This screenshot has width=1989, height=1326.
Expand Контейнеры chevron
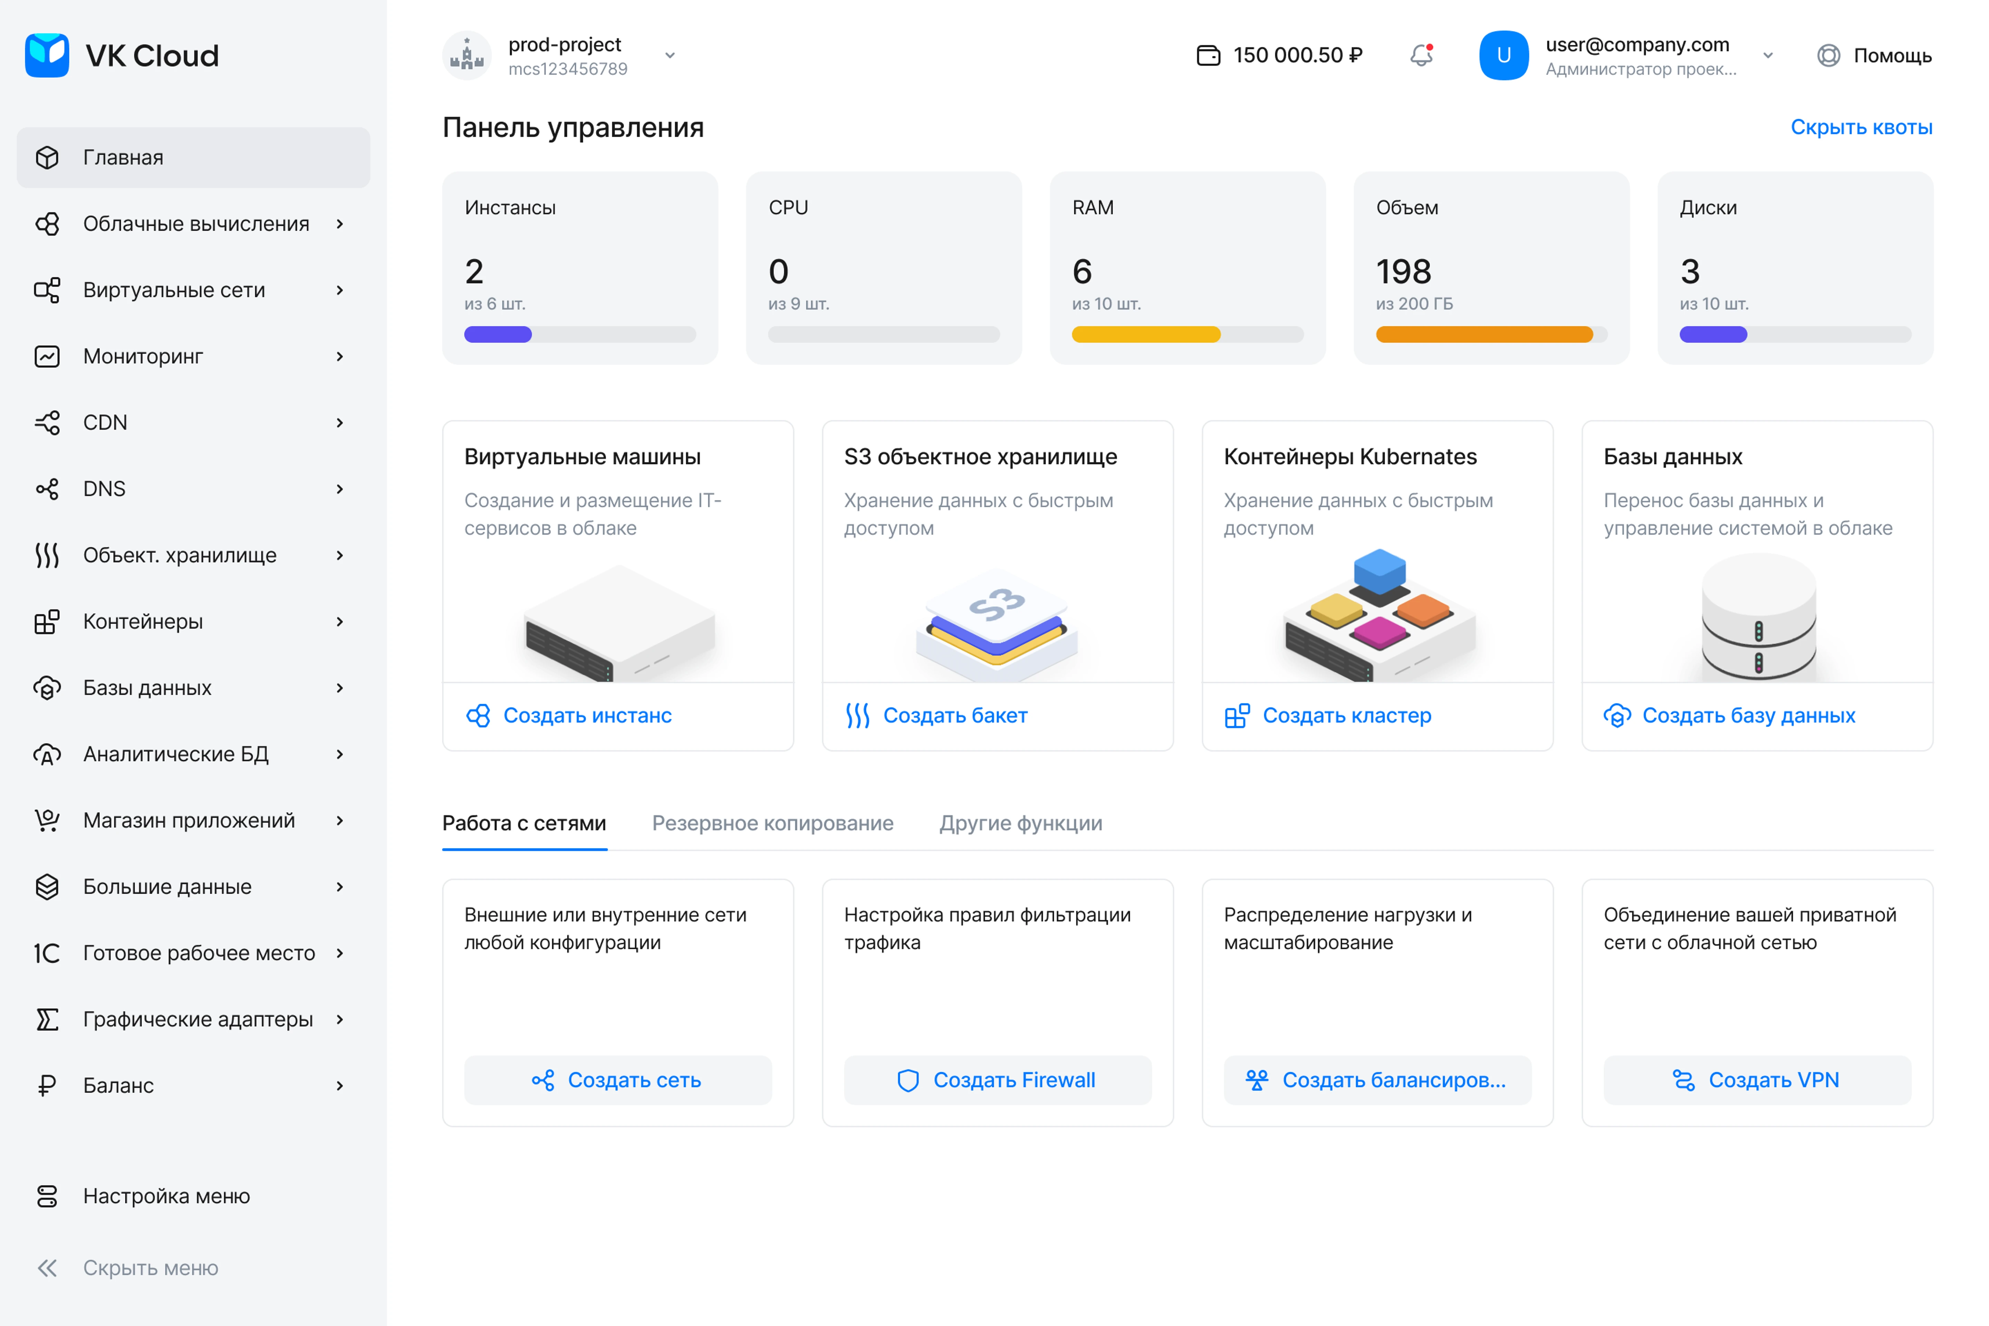[340, 622]
